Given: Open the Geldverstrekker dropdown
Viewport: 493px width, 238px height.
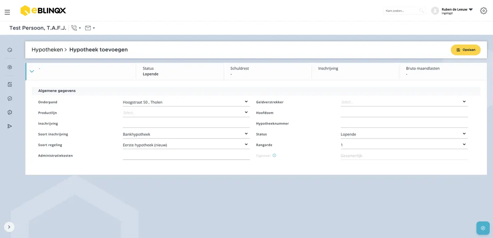Looking at the screenshot, I should pos(404,102).
